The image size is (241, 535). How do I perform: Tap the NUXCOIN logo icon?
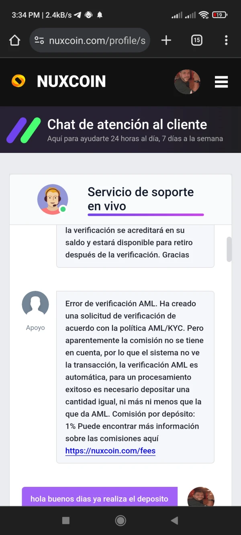click(18, 81)
